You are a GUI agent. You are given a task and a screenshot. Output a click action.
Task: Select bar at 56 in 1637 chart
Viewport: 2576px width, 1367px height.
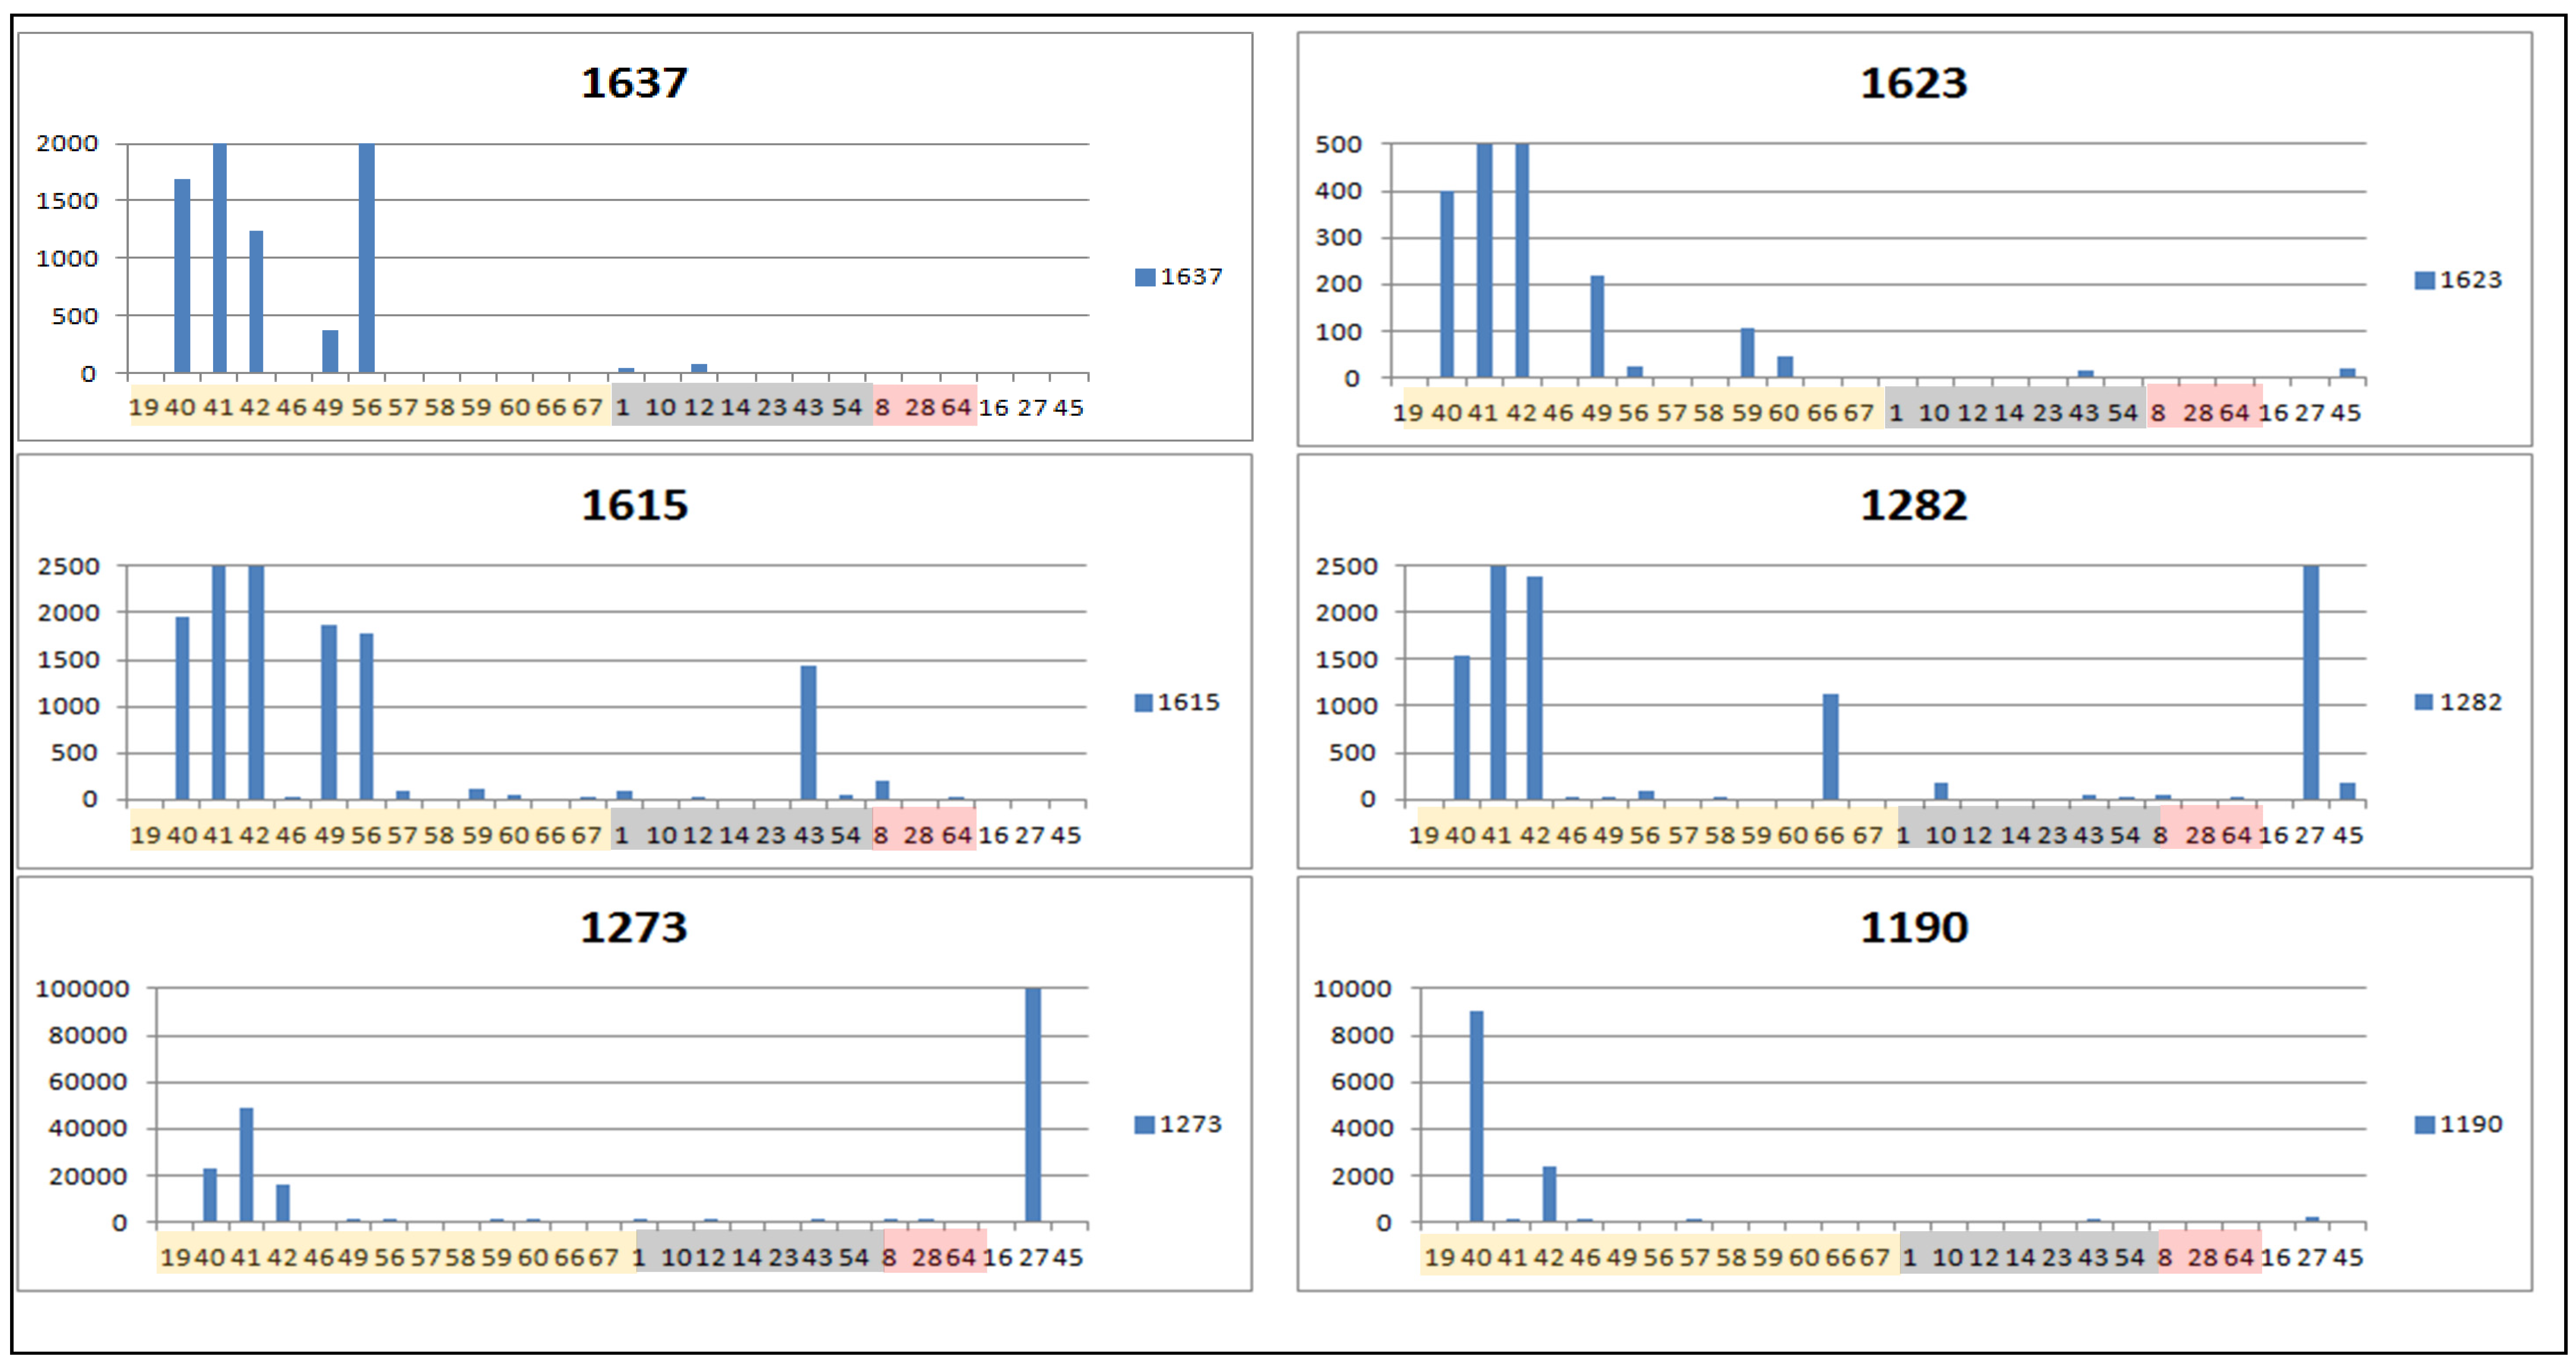(367, 258)
